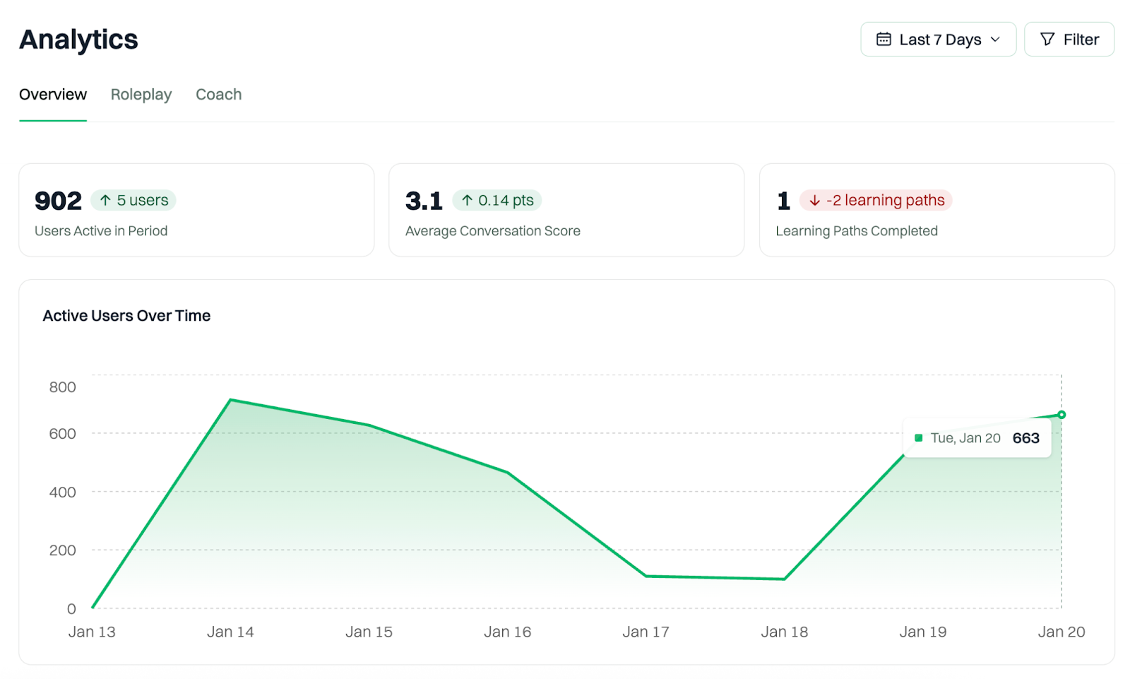1130x679 pixels.
Task: Click the 'Learning Paths Completed' label
Action: point(857,231)
